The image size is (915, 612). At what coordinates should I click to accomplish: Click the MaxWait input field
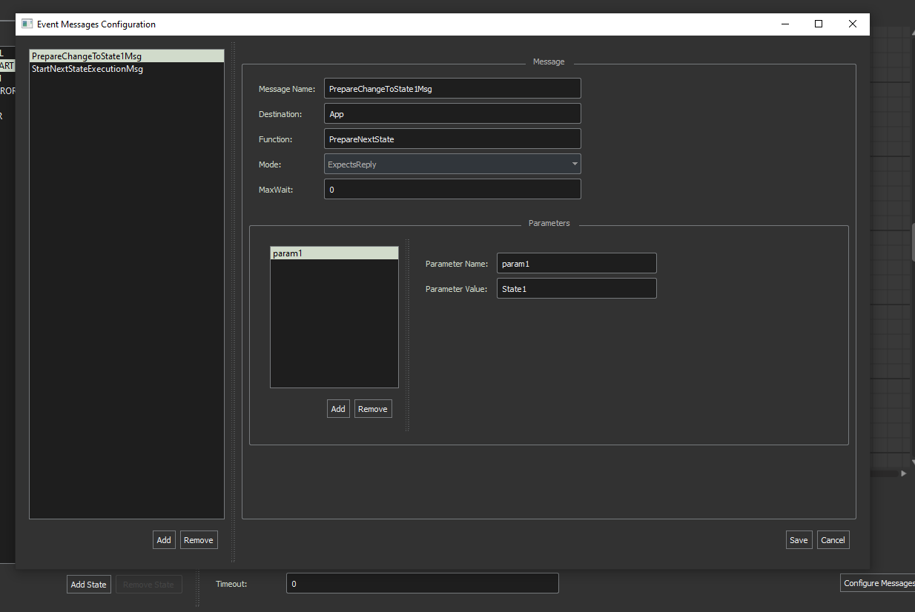click(452, 189)
